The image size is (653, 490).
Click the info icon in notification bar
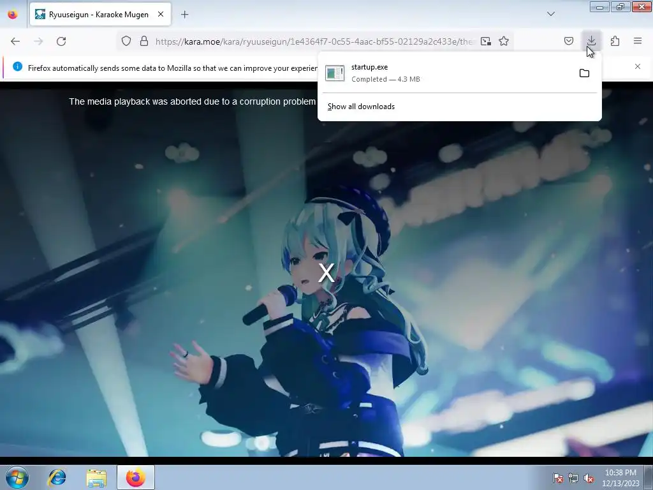click(x=17, y=66)
